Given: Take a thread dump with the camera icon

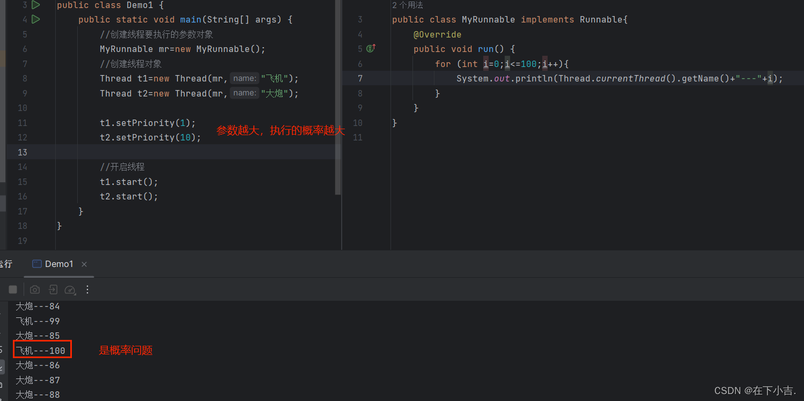Looking at the screenshot, I should [35, 289].
